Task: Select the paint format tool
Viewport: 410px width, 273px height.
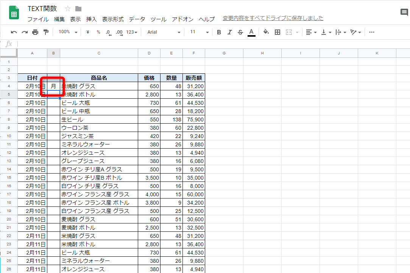Action: (45, 32)
